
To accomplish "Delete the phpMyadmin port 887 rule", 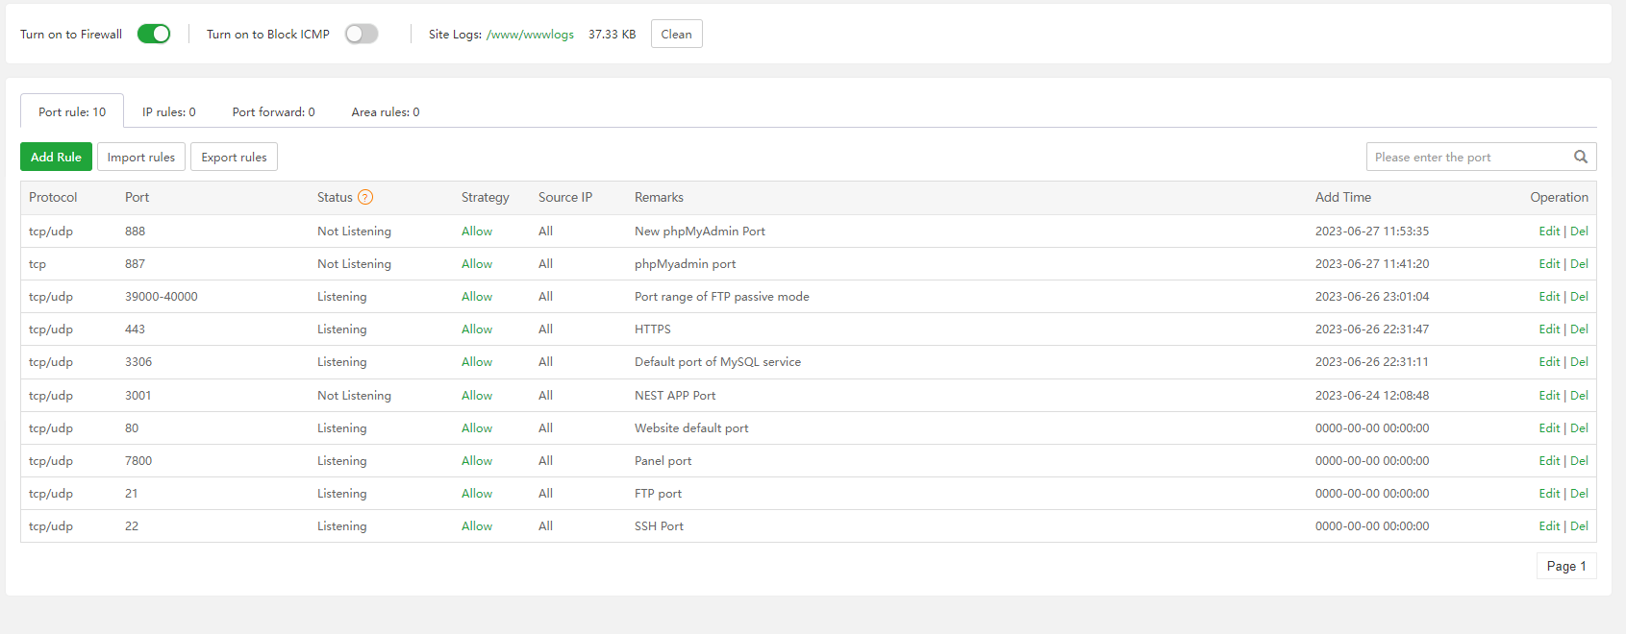I will (x=1579, y=264).
